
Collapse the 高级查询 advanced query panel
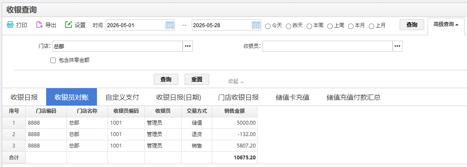(x=446, y=25)
